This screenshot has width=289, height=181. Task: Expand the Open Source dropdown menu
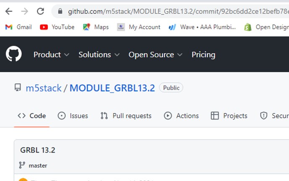tap(155, 55)
